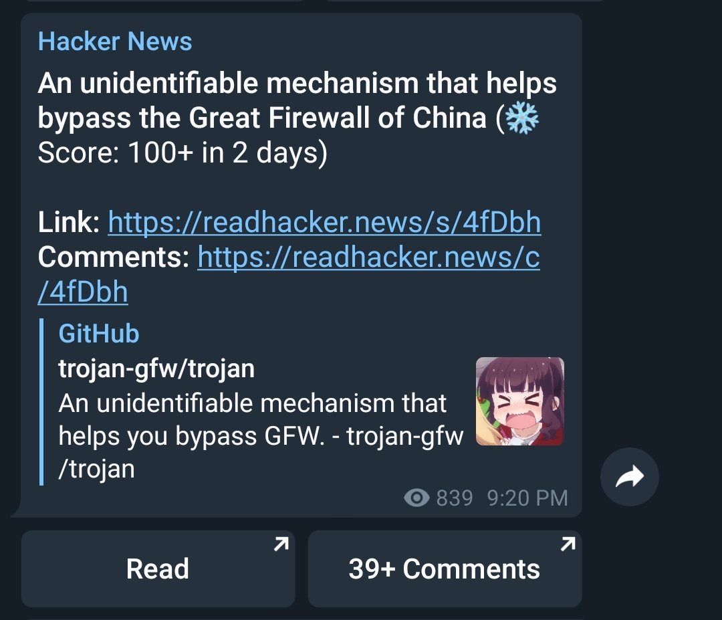The image size is (722, 620).
Task: Click the eye views icon
Action: (416, 498)
